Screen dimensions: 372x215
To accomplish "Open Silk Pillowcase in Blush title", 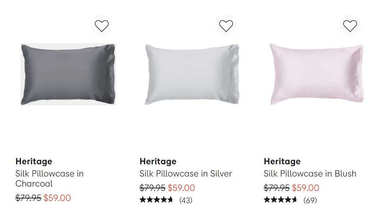I will (310, 173).
